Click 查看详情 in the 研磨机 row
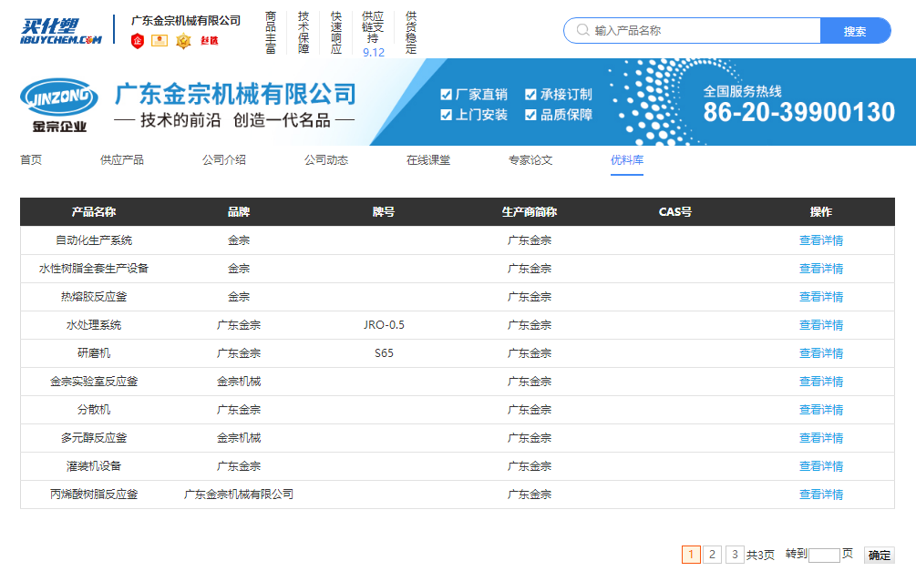This screenshot has height=571, width=916. click(x=821, y=353)
